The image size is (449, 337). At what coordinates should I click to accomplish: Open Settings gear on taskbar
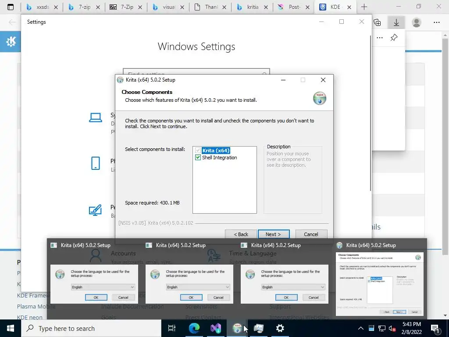[x=280, y=328]
